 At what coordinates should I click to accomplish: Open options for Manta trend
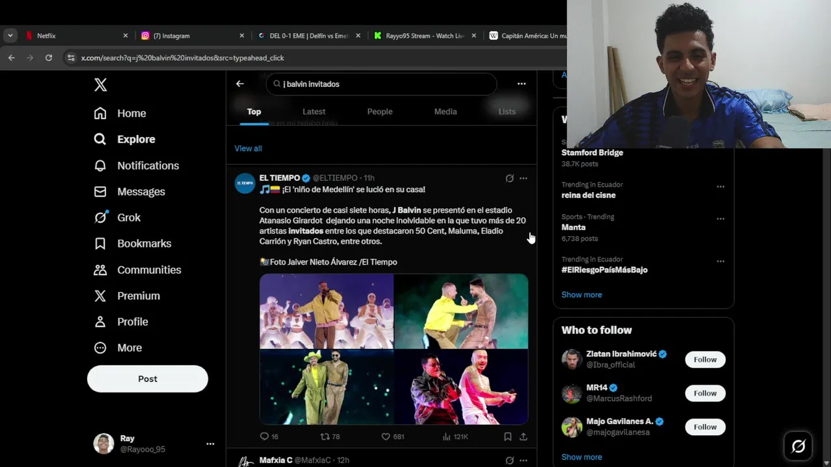coord(721,219)
